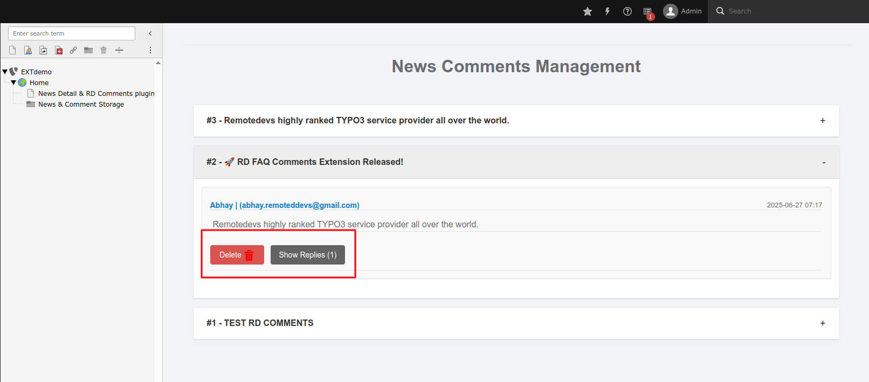Click header #1 TEST RD COMMENTS
869x382 pixels.
click(x=516, y=323)
